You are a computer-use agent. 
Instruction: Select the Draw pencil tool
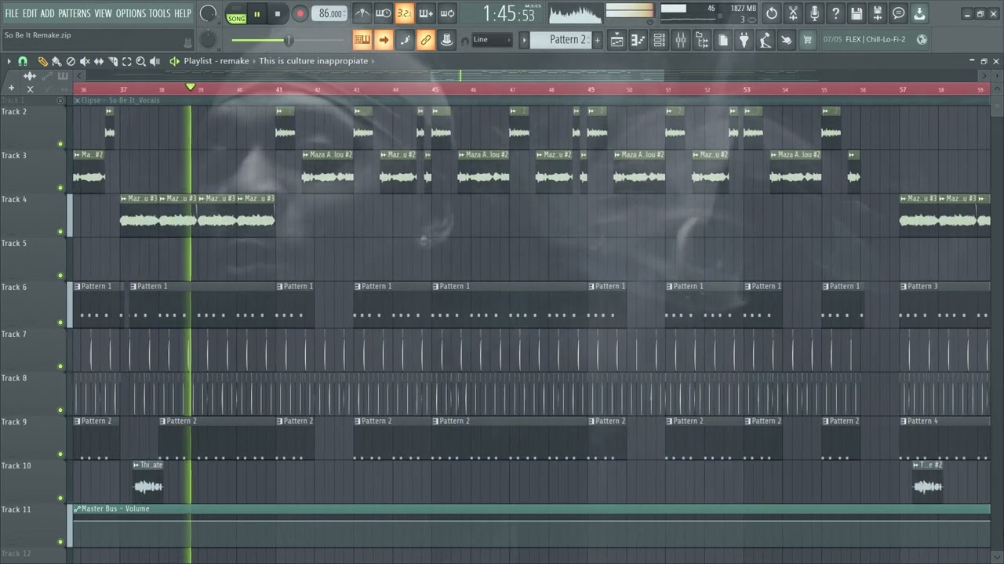click(x=42, y=61)
